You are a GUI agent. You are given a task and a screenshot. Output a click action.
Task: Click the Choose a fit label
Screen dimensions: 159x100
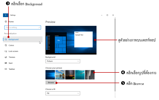[x=50, y=89]
